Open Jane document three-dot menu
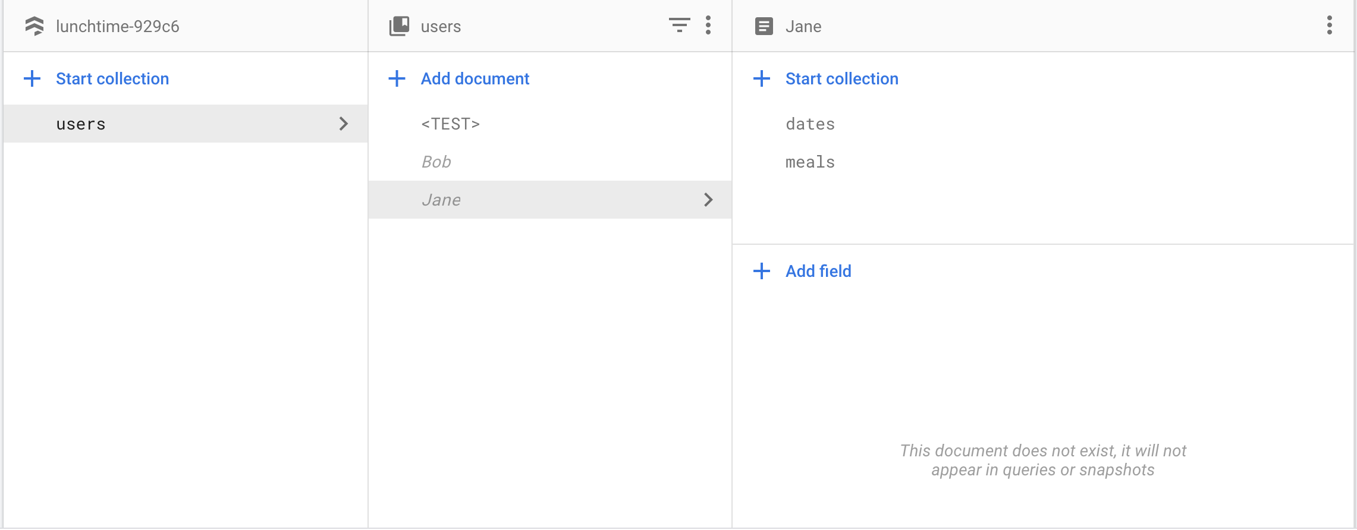Viewport: 1357px width, 530px height. (1329, 25)
